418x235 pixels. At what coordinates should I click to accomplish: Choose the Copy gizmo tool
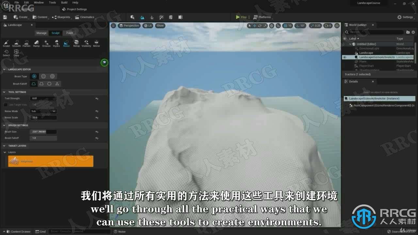[16, 53]
